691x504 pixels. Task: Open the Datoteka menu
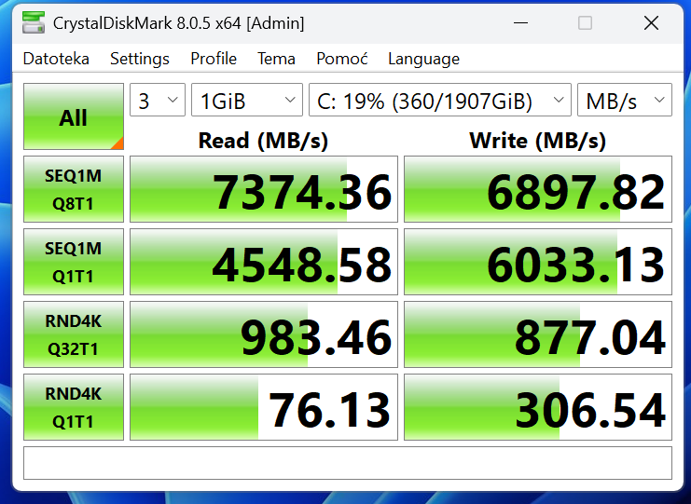tap(56, 59)
